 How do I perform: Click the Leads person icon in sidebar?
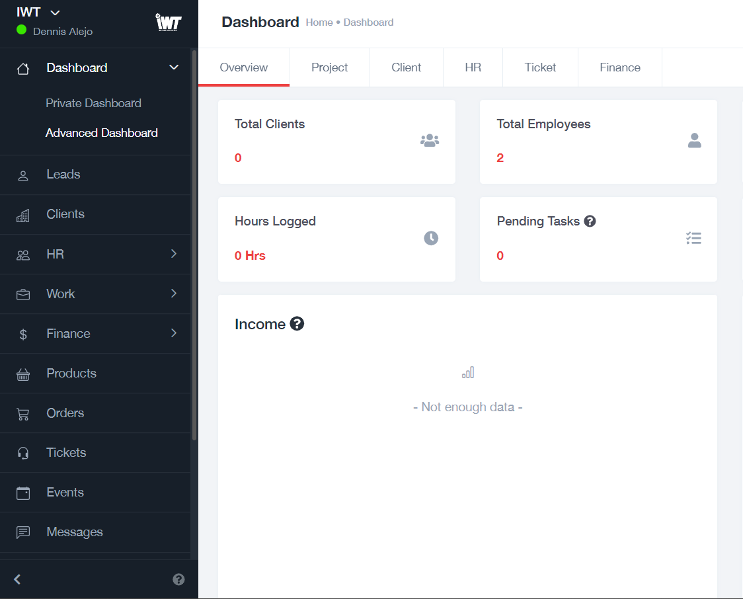click(23, 175)
